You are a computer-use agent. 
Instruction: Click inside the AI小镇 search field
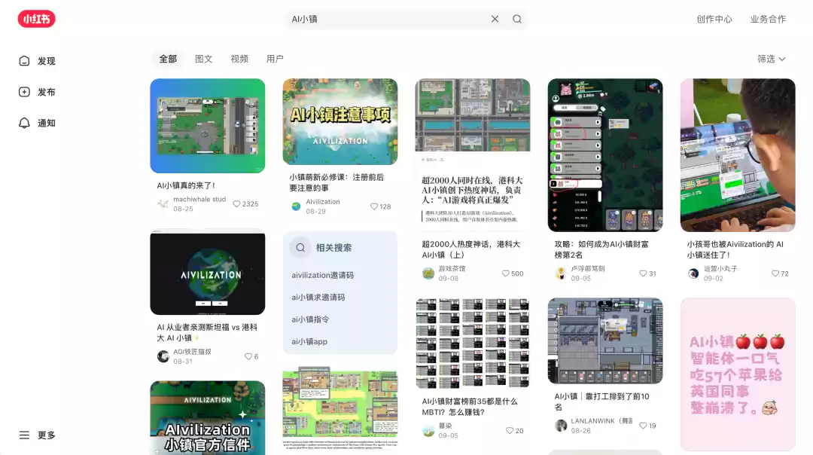pos(384,20)
